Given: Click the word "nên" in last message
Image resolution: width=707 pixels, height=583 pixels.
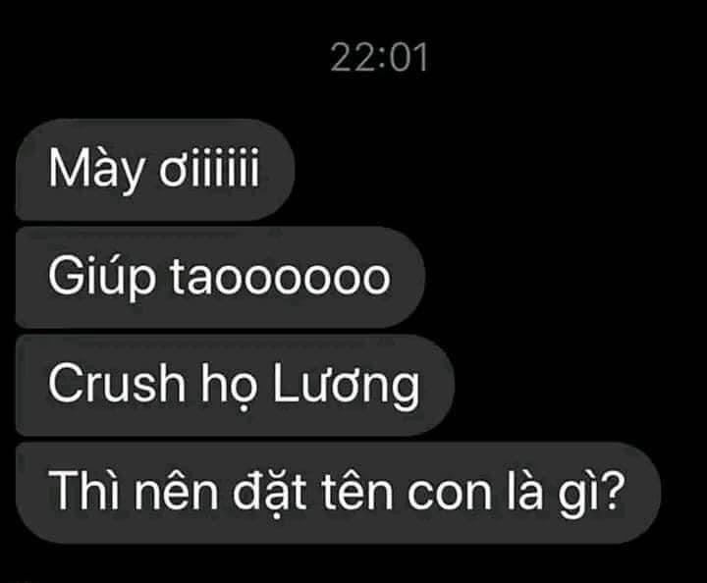Looking at the screenshot, I should (x=177, y=491).
